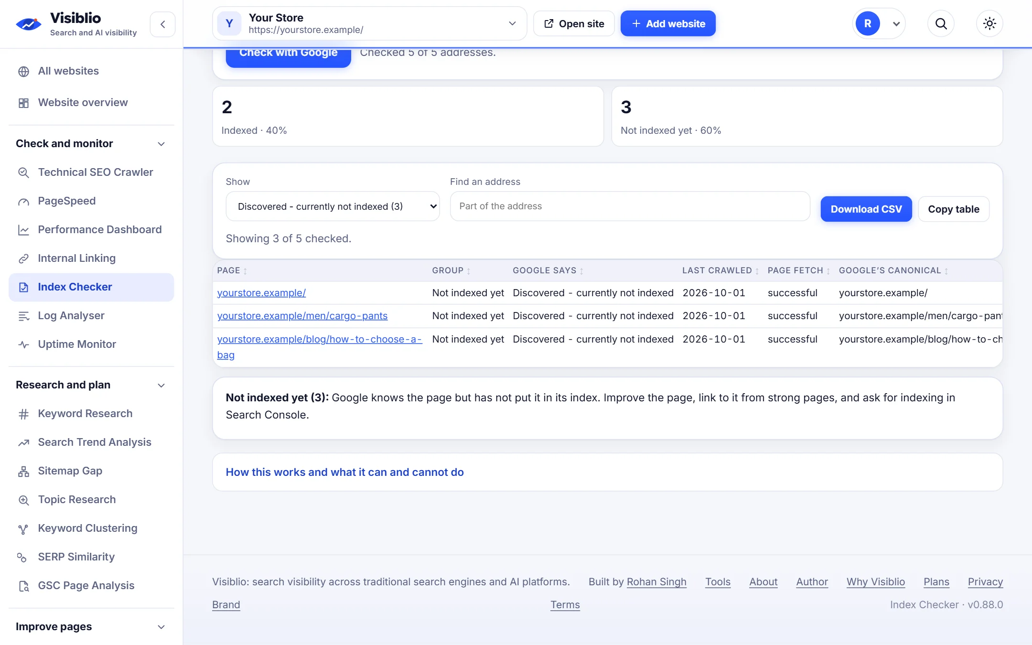Open Keyword Research
The width and height of the screenshot is (1032, 645).
pos(91,414)
